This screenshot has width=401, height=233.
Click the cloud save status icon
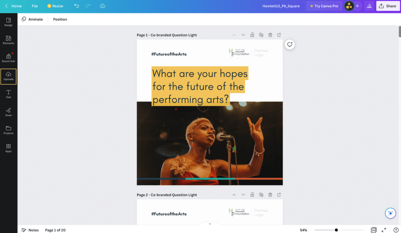tap(103, 6)
